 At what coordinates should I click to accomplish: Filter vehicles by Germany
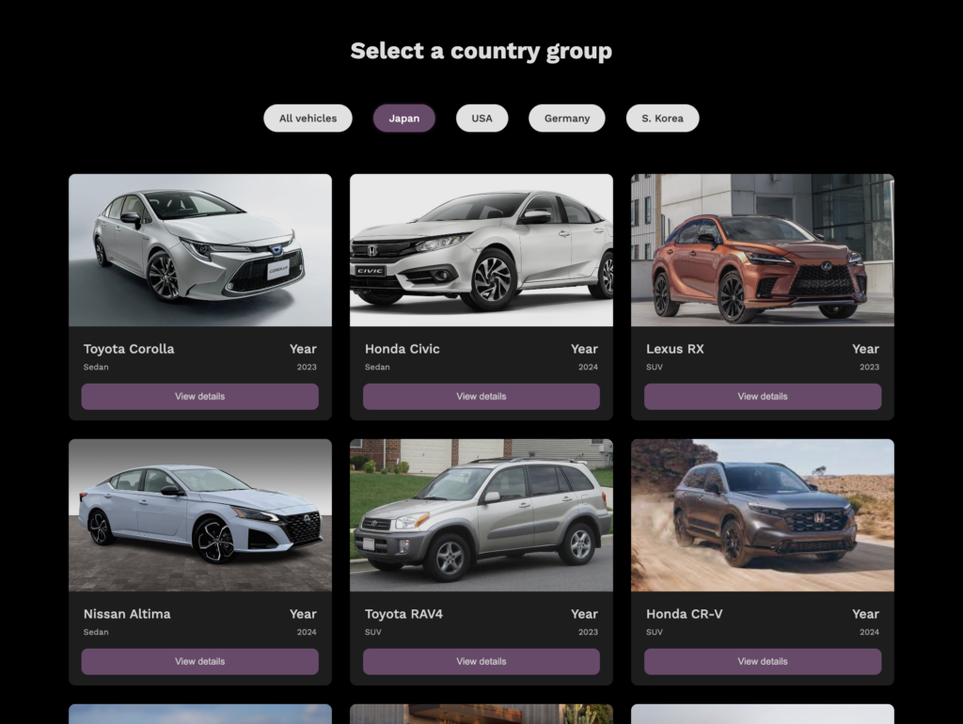[x=566, y=118]
